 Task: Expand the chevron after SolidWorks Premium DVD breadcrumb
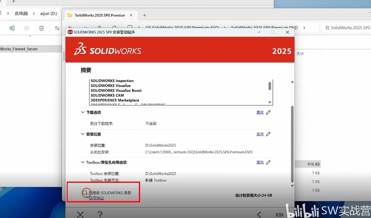[304, 28]
